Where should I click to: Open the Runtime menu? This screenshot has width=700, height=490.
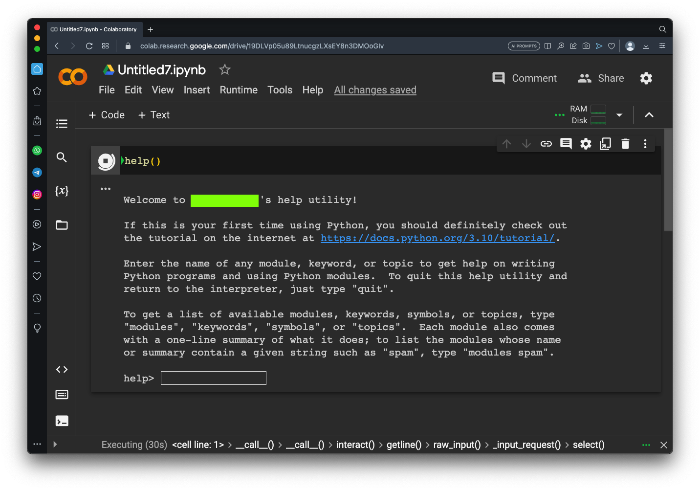point(239,90)
